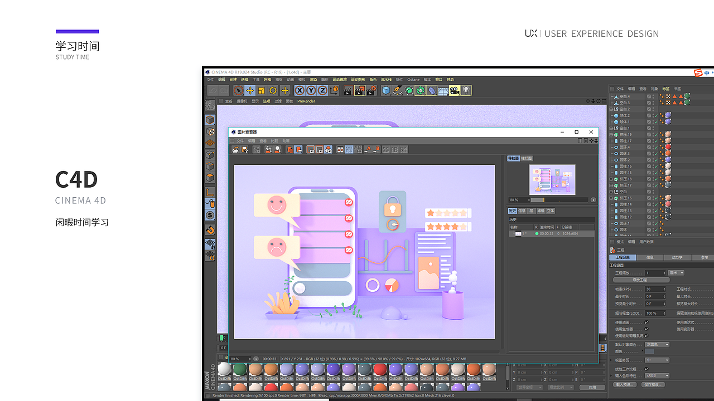The width and height of the screenshot is (714, 401).
Task: Open the Octane menu
Action: click(x=413, y=80)
